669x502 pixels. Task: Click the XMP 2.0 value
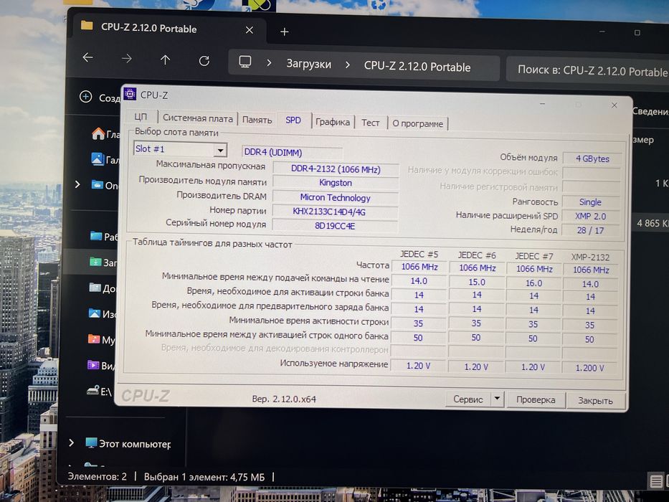591,217
